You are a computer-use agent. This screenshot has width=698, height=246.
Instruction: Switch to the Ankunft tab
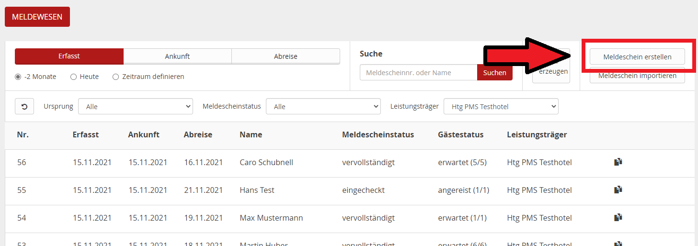coord(177,56)
